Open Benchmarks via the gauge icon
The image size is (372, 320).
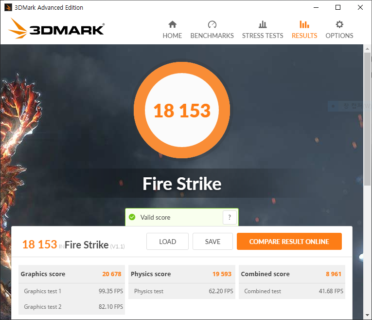212,24
